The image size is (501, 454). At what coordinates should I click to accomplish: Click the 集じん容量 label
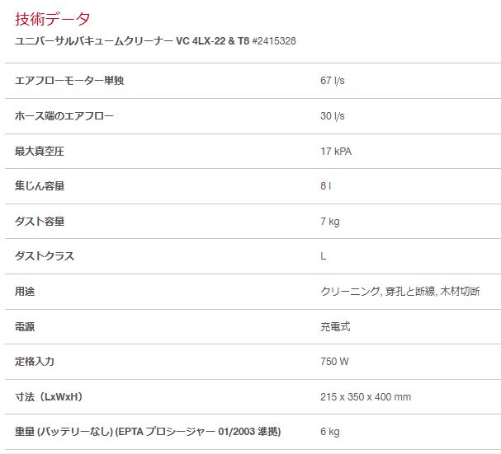(40, 186)
